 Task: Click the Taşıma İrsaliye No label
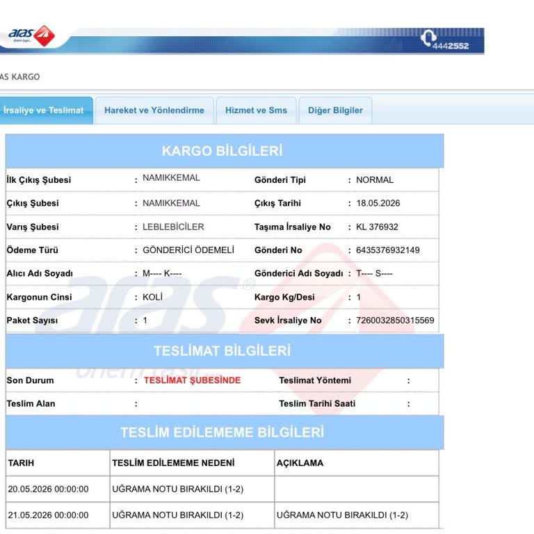(293, 227)
